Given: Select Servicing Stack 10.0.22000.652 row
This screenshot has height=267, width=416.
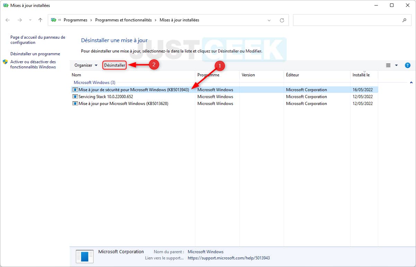Looking at the screenshot, I should pos(224,97).
